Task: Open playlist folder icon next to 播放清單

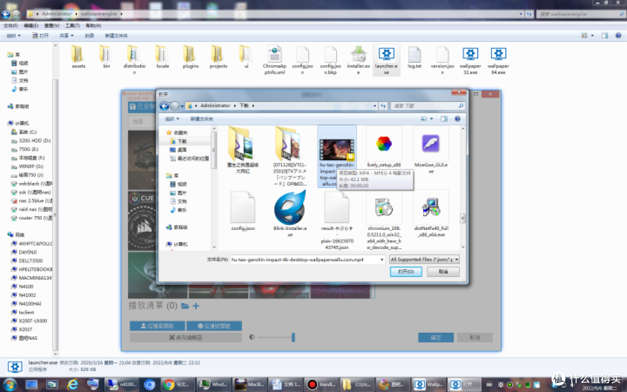Action: pyautogui.click(x=185, y=306)
